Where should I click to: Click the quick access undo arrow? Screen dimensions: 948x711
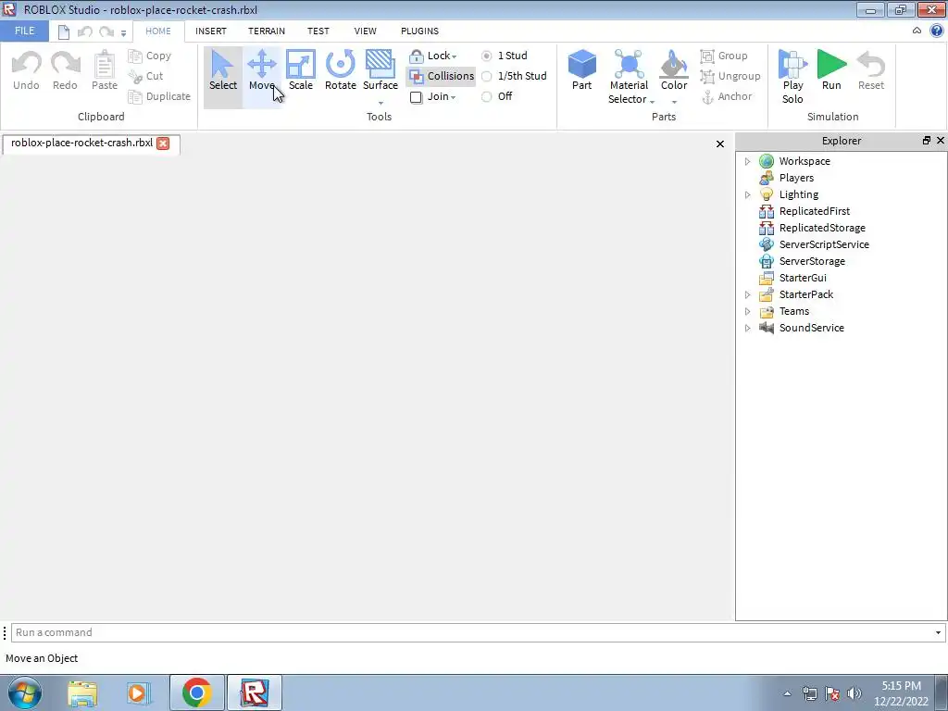(84, 31)
